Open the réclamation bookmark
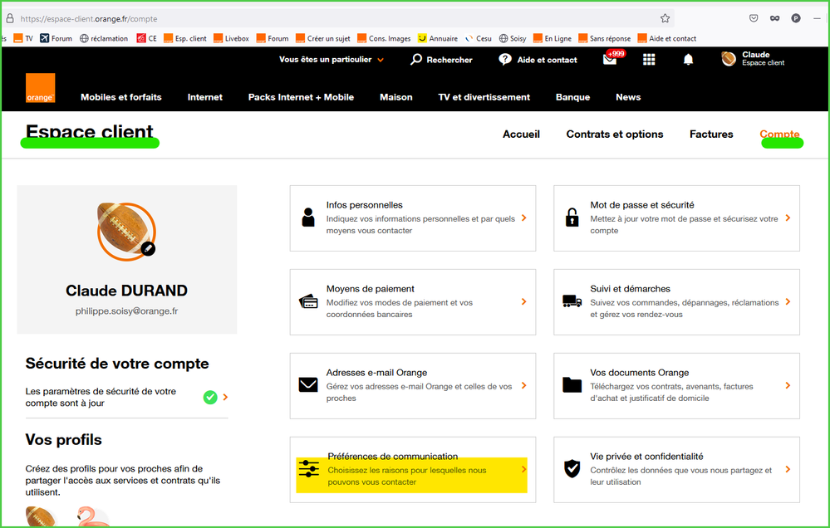The image size is (830, 528). tap(104, 38)
